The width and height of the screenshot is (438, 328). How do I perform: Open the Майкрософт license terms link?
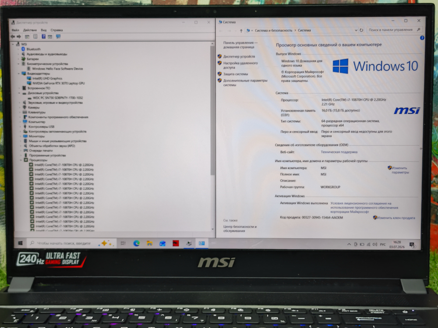coord(364,207)
